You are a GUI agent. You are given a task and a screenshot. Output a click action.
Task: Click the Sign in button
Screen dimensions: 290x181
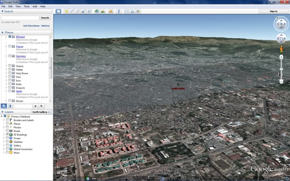pos(273,11)
